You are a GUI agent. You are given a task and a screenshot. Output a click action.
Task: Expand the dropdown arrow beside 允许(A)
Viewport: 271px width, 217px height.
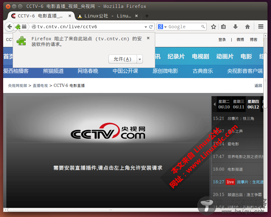pos(140,59)
